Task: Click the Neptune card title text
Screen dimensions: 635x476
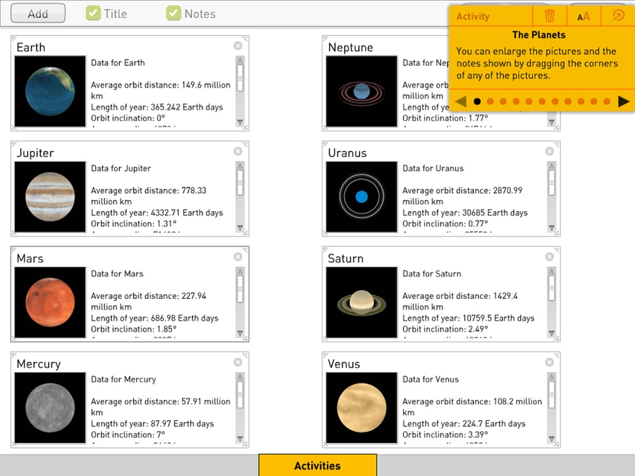Action: click(351, 48)
